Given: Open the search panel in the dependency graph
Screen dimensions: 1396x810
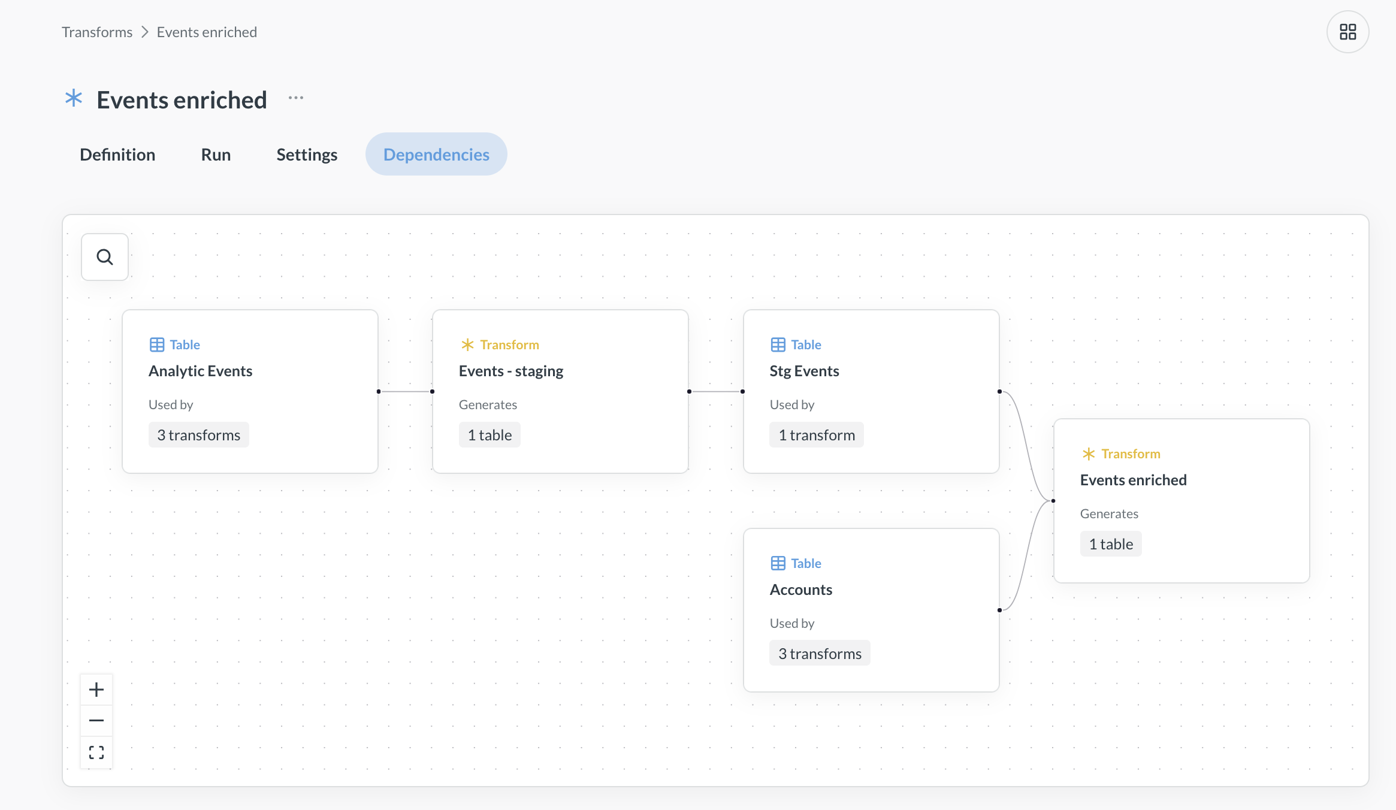Looking at the screenshot, I should 105,256.
